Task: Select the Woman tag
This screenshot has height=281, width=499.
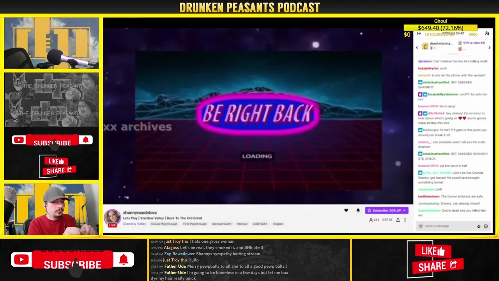Action: coord(242,224)
